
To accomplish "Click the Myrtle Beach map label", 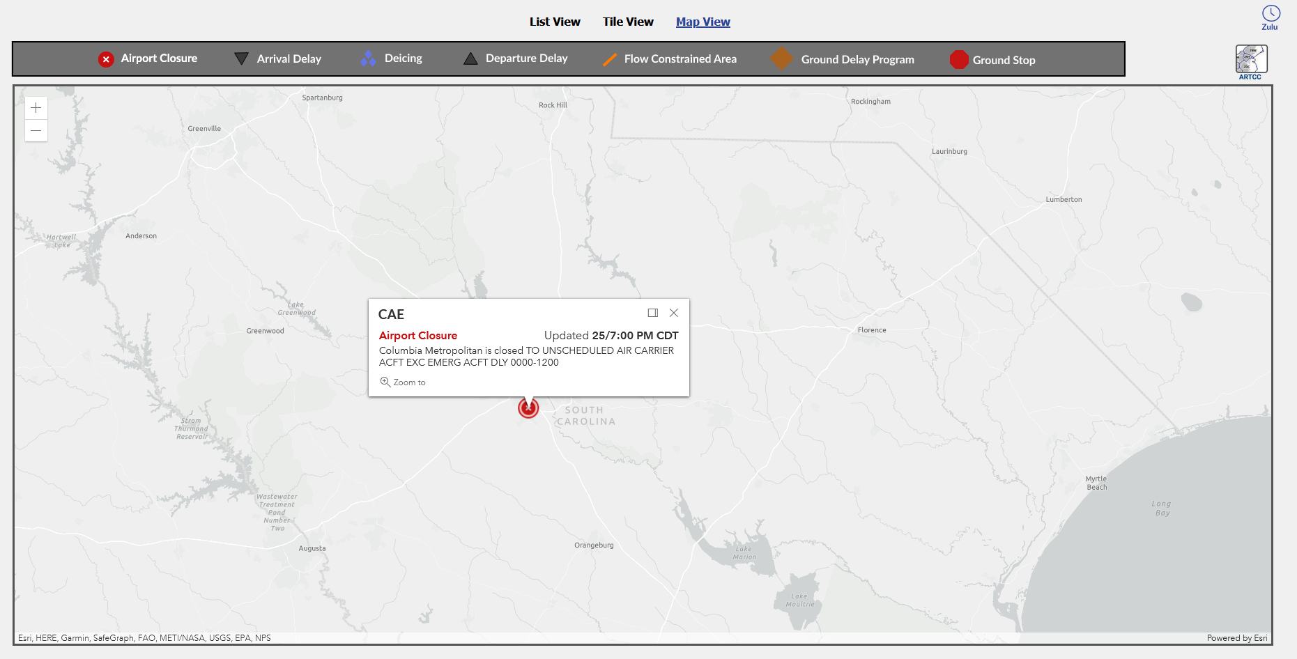I will click(1096, 483).
